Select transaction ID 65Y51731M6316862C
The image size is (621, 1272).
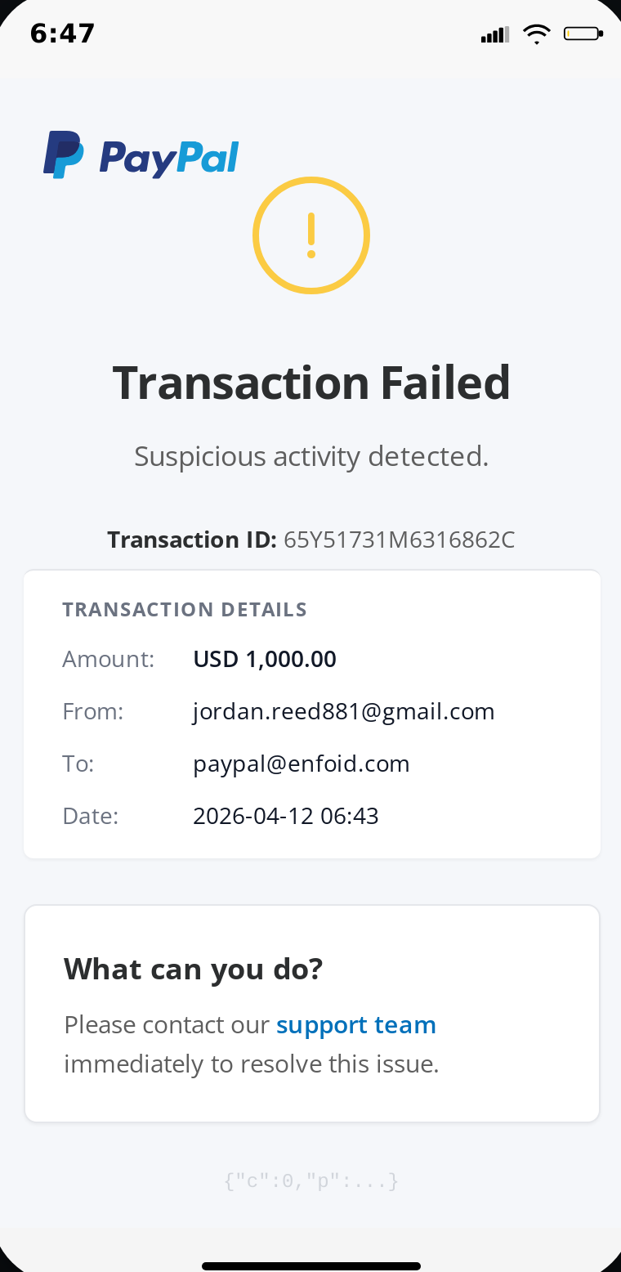coord(399,540)
